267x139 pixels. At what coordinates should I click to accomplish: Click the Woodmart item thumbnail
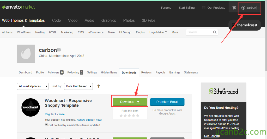click(x=31, y=107)
